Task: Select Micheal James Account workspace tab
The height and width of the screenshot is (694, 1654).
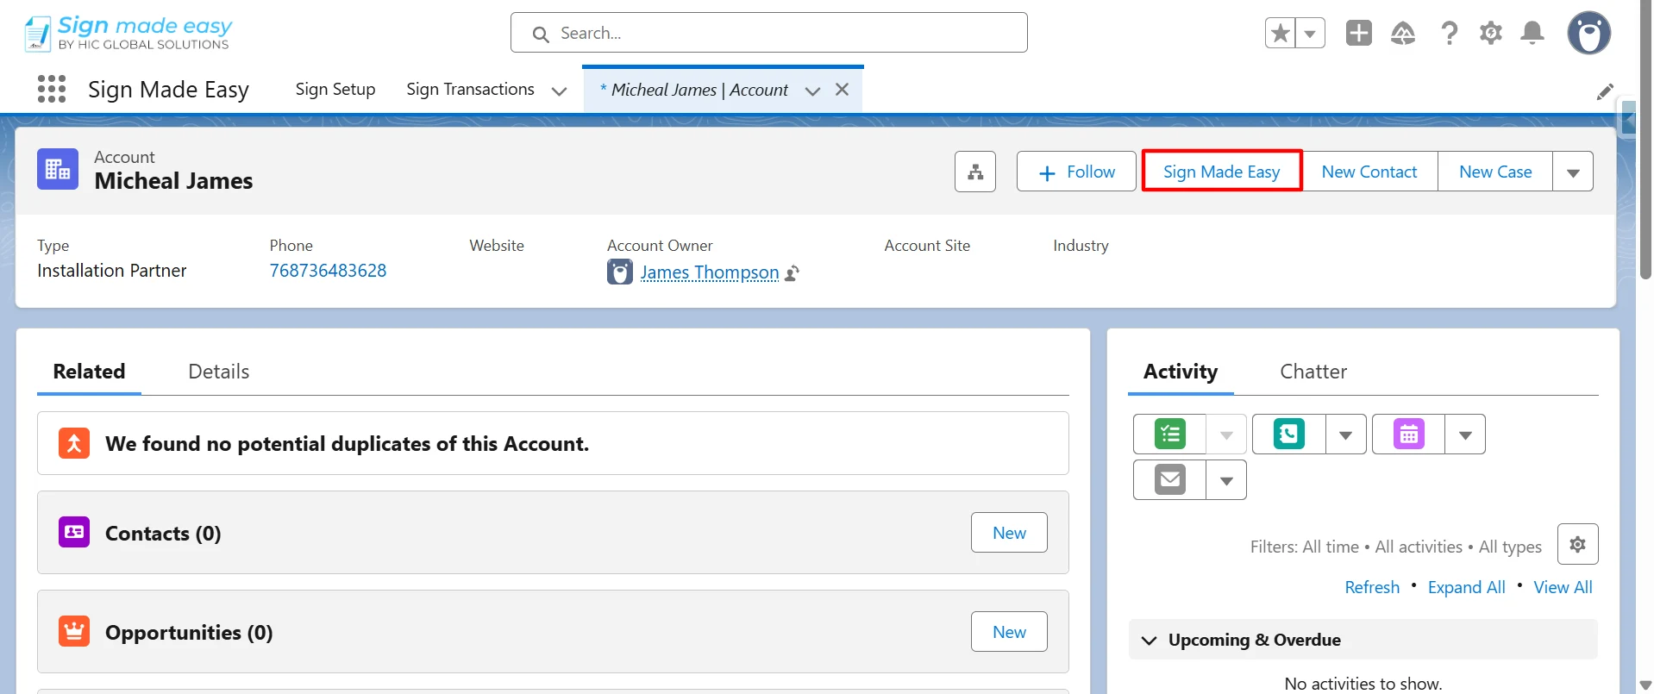Action: point(694,90)
